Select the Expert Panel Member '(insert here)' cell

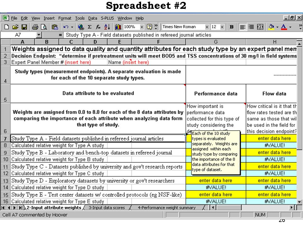tap(78, 62)
